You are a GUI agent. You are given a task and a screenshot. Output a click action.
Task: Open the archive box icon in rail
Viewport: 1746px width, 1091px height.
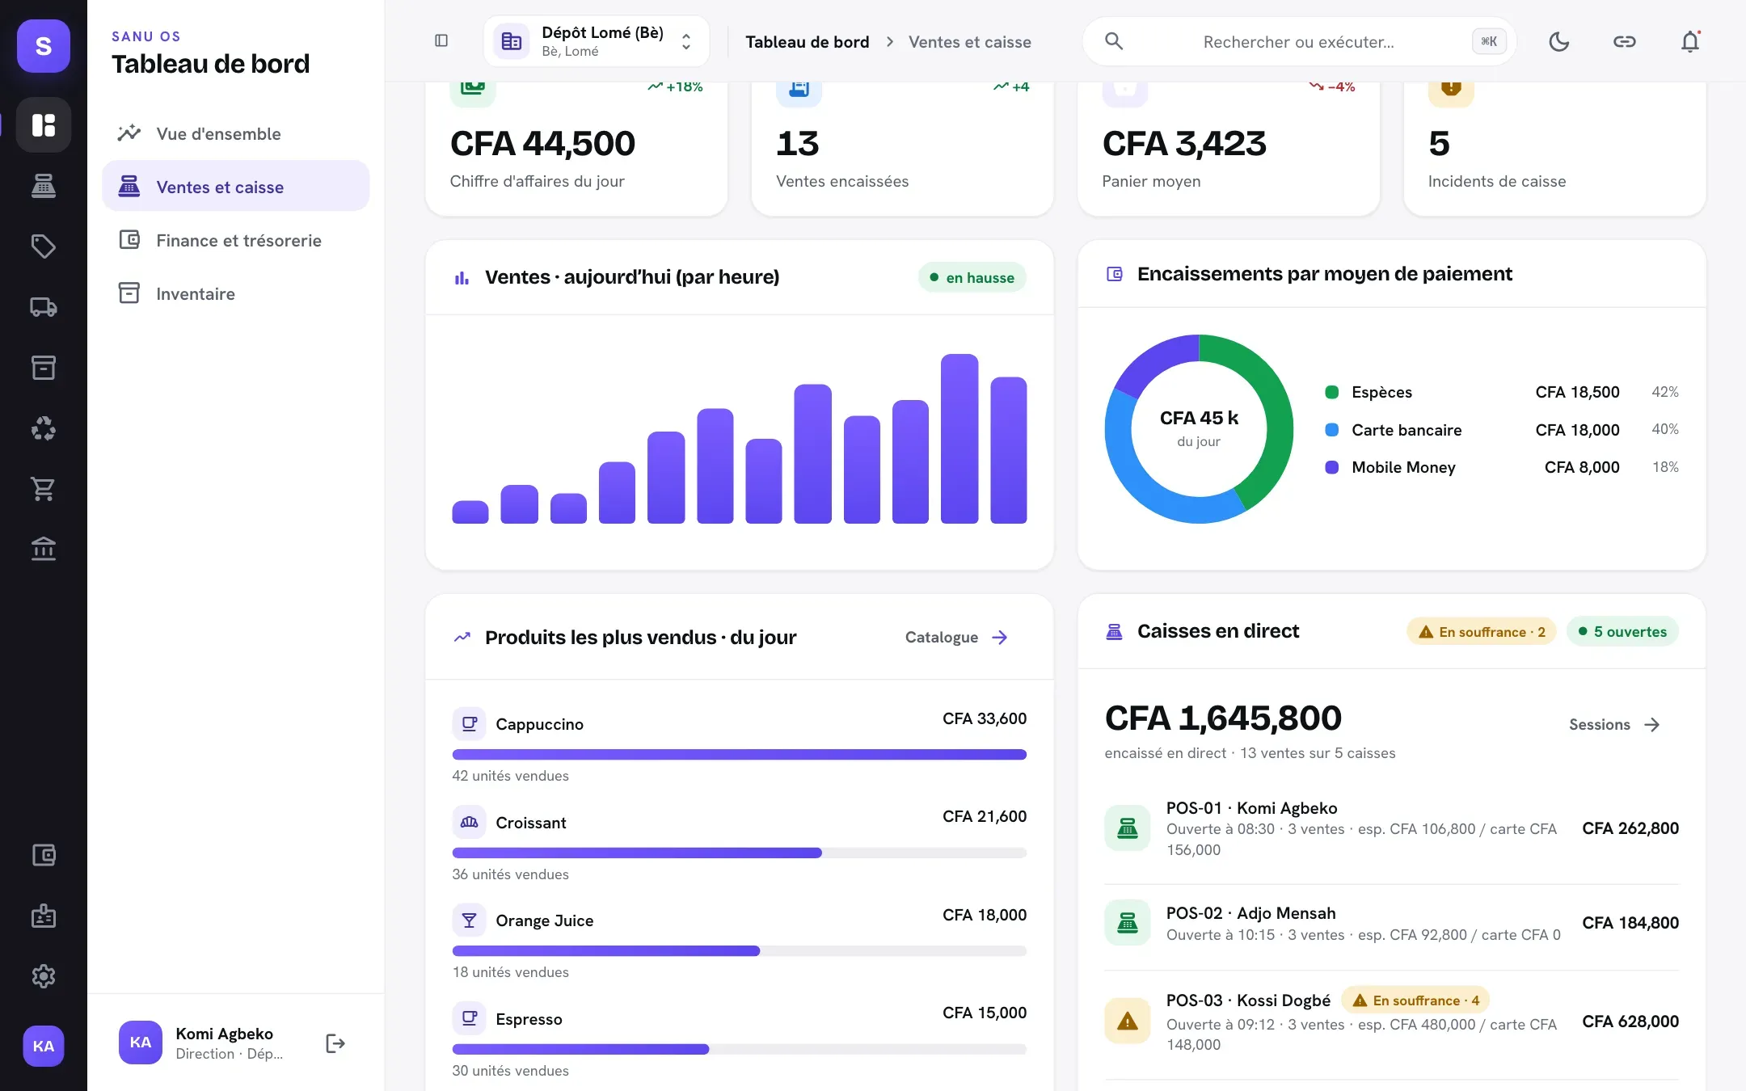coord(44,368)
